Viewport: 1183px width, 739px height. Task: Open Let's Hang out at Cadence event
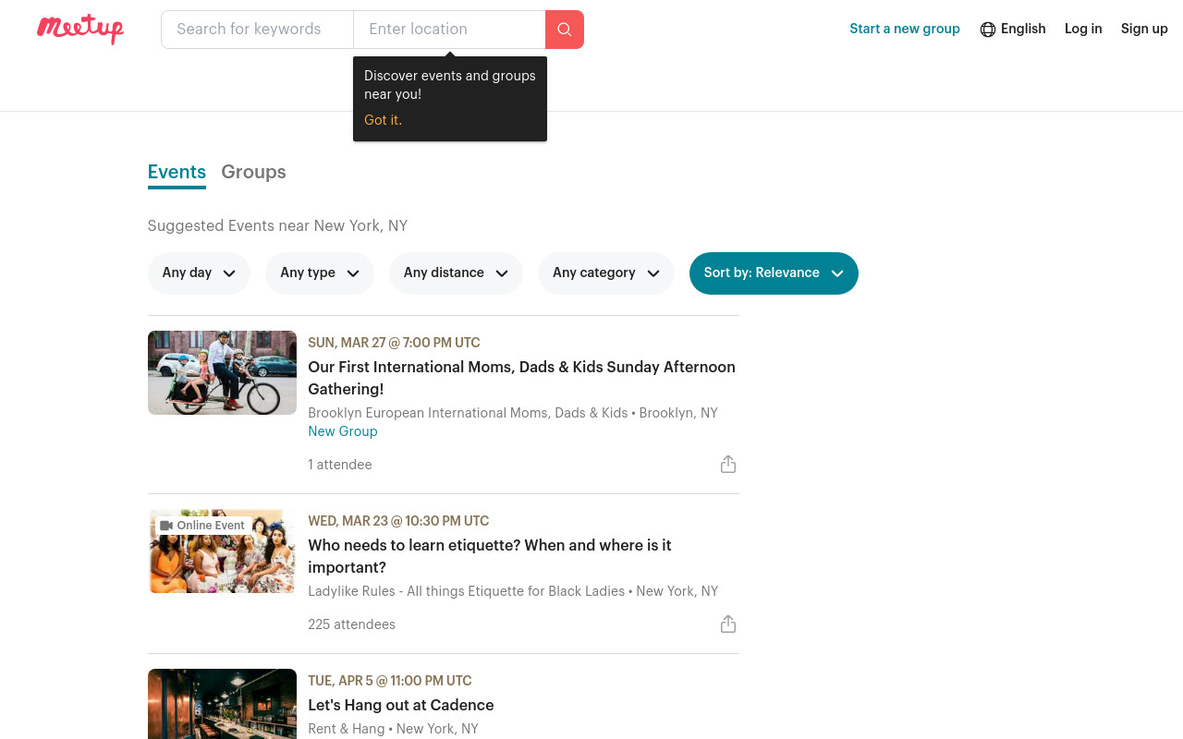(401, 705)
